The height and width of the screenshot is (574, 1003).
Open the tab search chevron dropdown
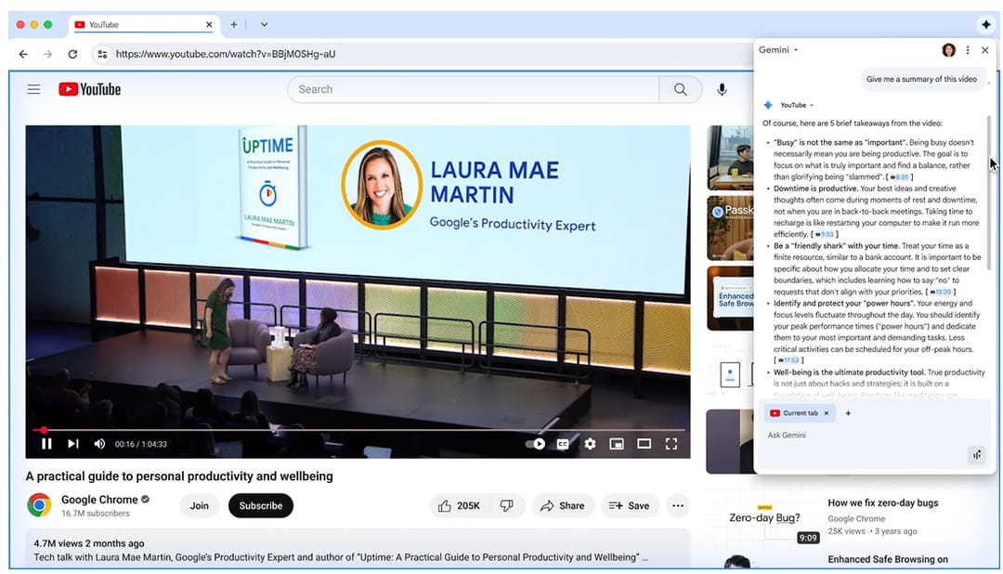264,25
